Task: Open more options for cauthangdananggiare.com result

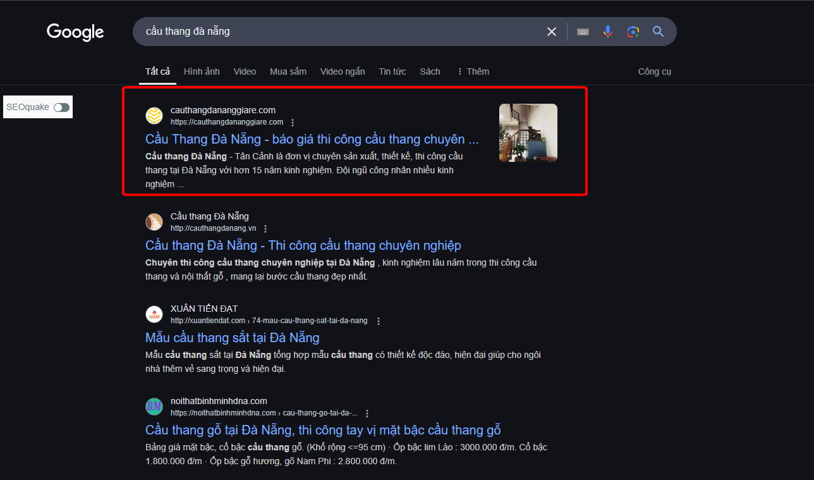Action: click(x=293, y=123)
